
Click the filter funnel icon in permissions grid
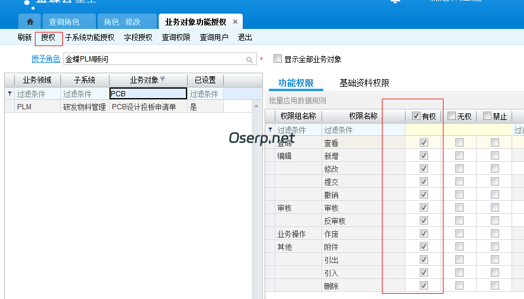pos(271,129)
